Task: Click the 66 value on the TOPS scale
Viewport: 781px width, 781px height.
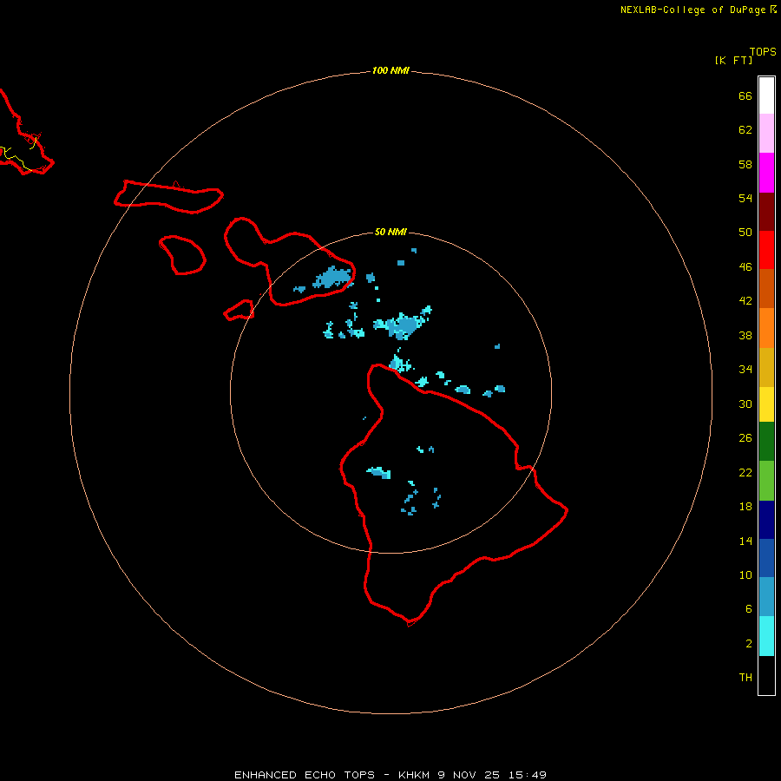Action: click(x=745, y=96)
